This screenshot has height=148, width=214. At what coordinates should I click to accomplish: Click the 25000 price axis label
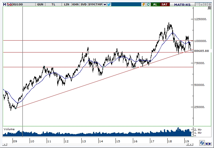199,107
